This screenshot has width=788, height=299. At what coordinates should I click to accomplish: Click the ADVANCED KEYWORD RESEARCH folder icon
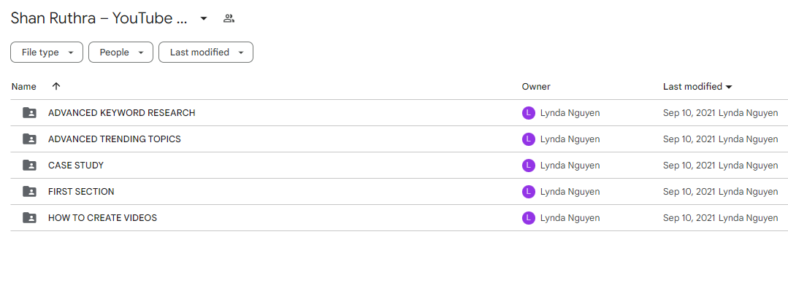(30, 113)
